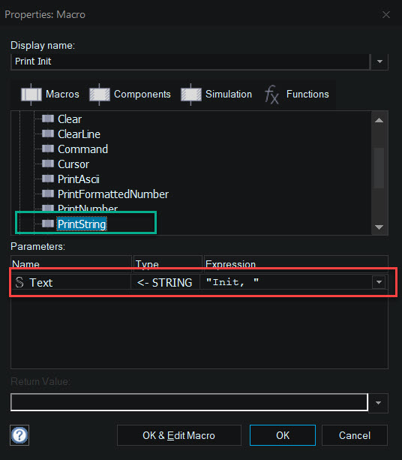Viewport: 402px width, 460px height.
Task: Click the Components tab icon
Action: [100, 95]
